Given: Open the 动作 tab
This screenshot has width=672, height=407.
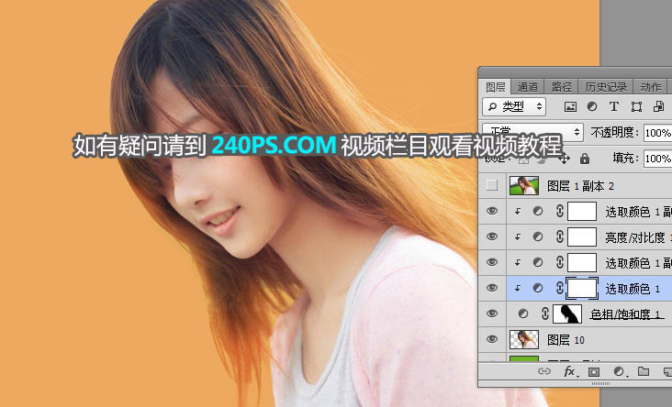Looking at the screenshot, I should click(650, 87).
